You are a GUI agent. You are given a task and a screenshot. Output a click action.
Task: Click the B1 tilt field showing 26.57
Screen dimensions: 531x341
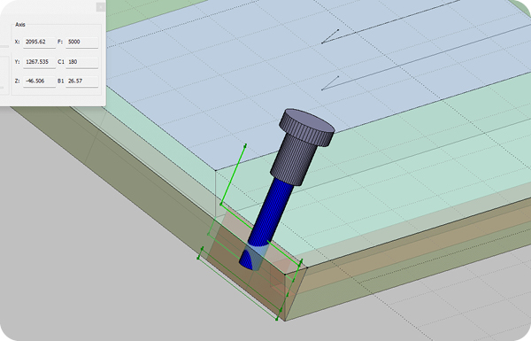coord(82,81)
